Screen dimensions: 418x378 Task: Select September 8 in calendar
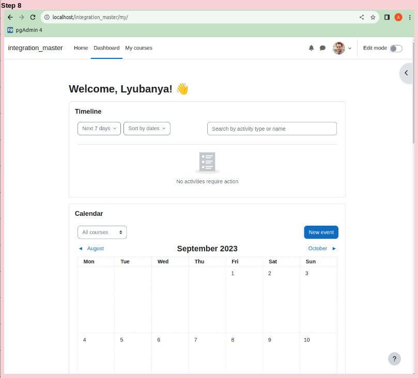click(233, 340)
